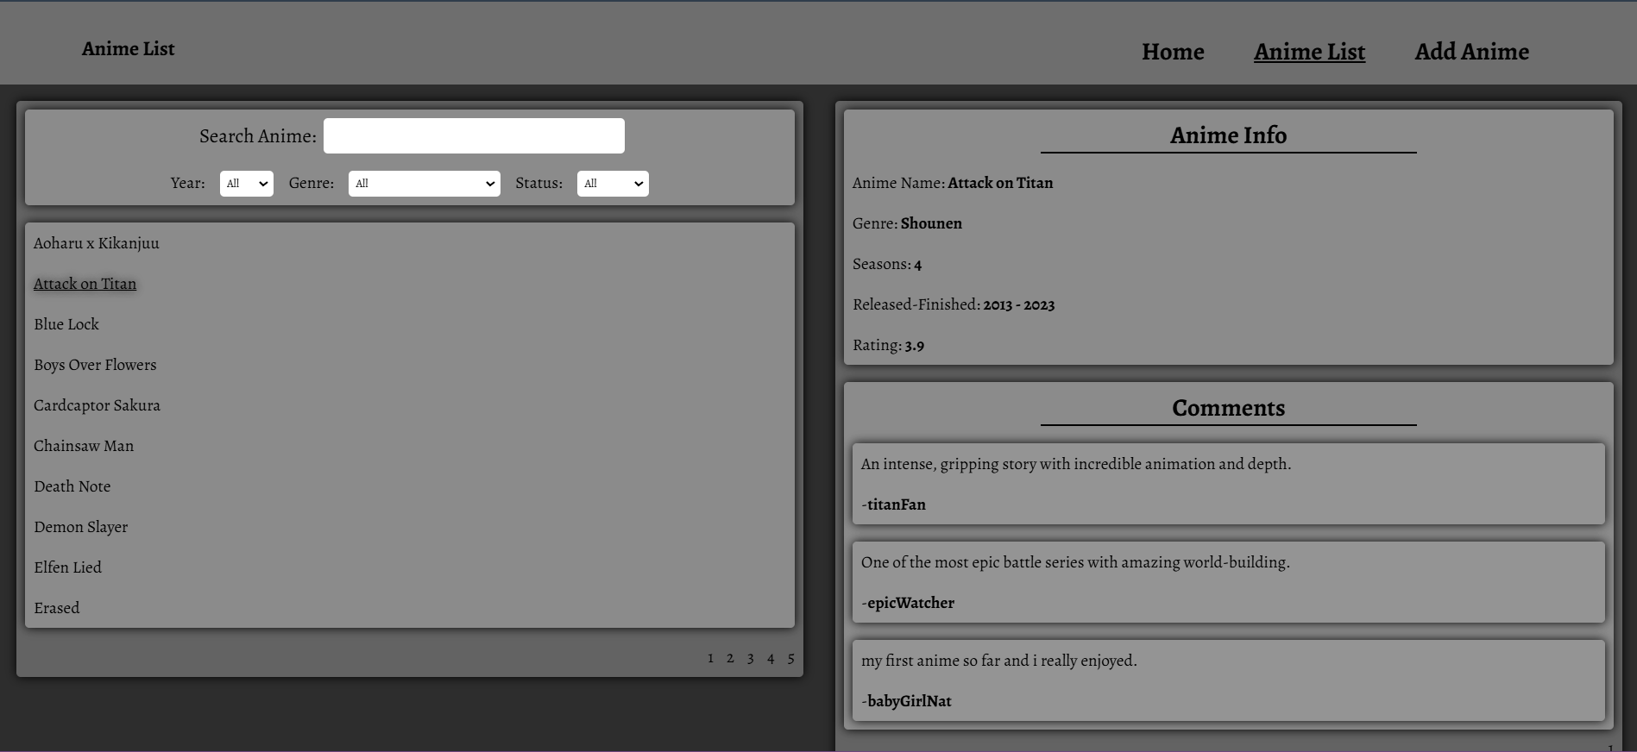Go to anime list page 1
Viewport: 1637px width, 752px height.
click(x=710, y=658)
